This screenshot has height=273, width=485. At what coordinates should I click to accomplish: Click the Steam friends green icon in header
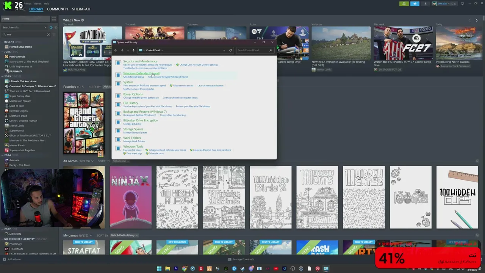pyautogui.click(x=404, y=4)
